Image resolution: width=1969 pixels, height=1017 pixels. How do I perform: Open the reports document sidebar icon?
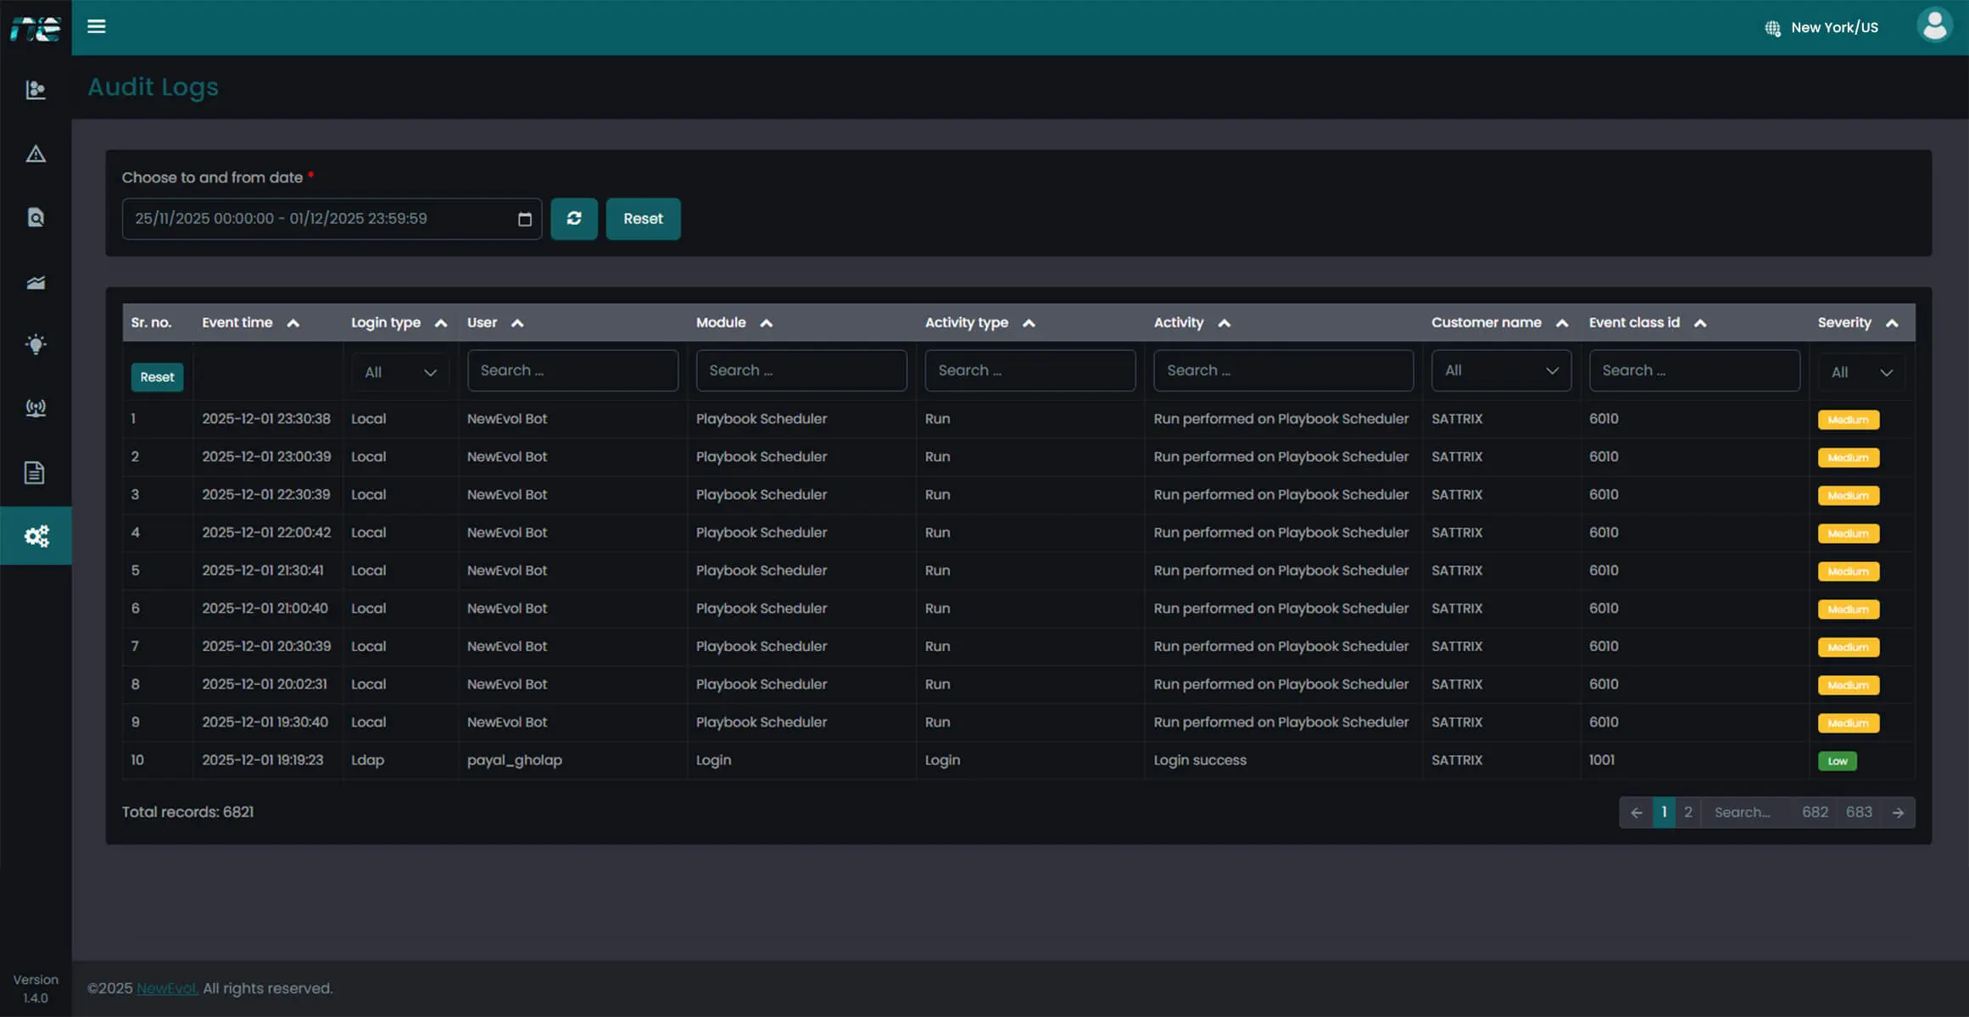[36, 472]
